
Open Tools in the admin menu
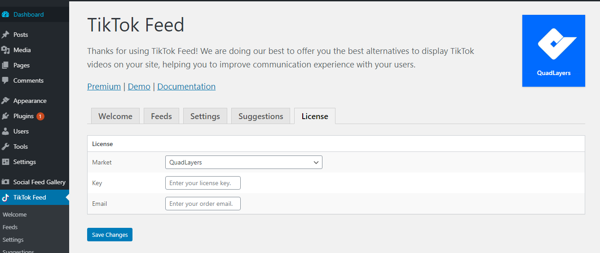click(35, 146)
